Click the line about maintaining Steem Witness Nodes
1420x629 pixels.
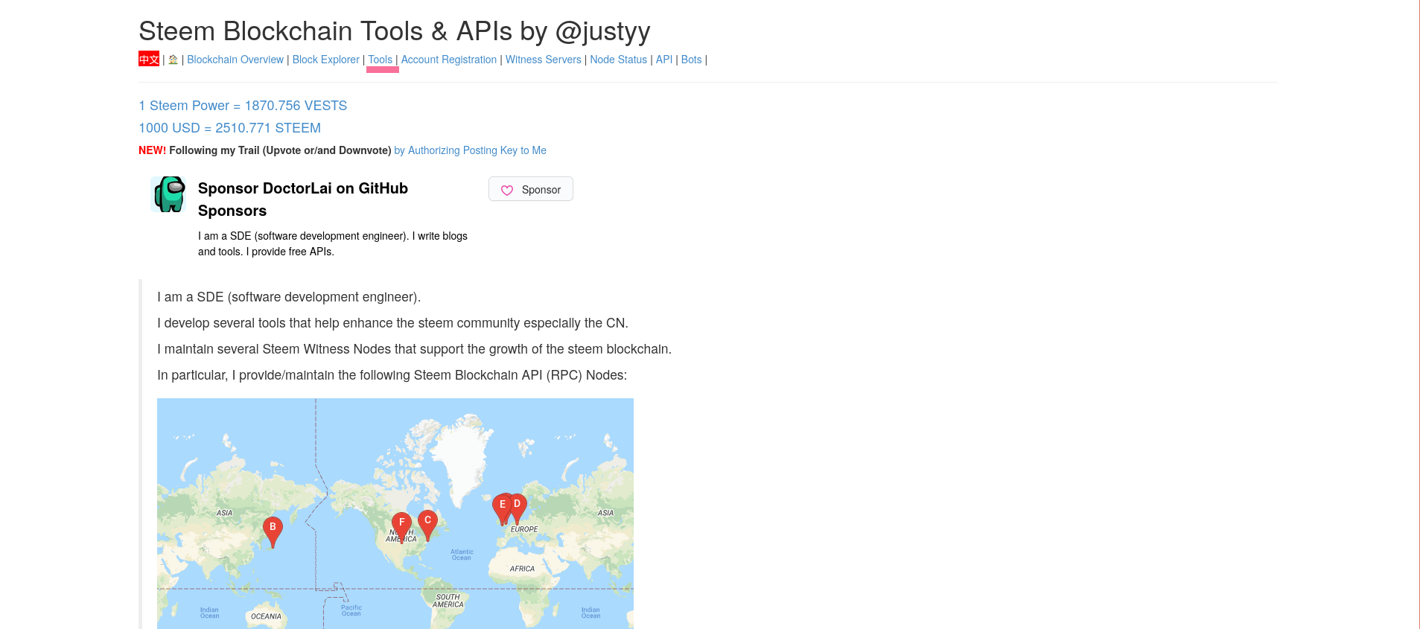(x=415, y=349)
